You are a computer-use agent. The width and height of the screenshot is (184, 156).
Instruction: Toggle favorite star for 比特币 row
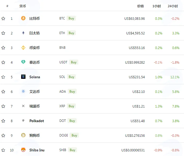(x=3, y=18)
